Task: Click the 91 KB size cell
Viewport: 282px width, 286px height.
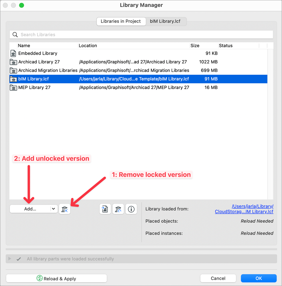Action: click(212, 54)
